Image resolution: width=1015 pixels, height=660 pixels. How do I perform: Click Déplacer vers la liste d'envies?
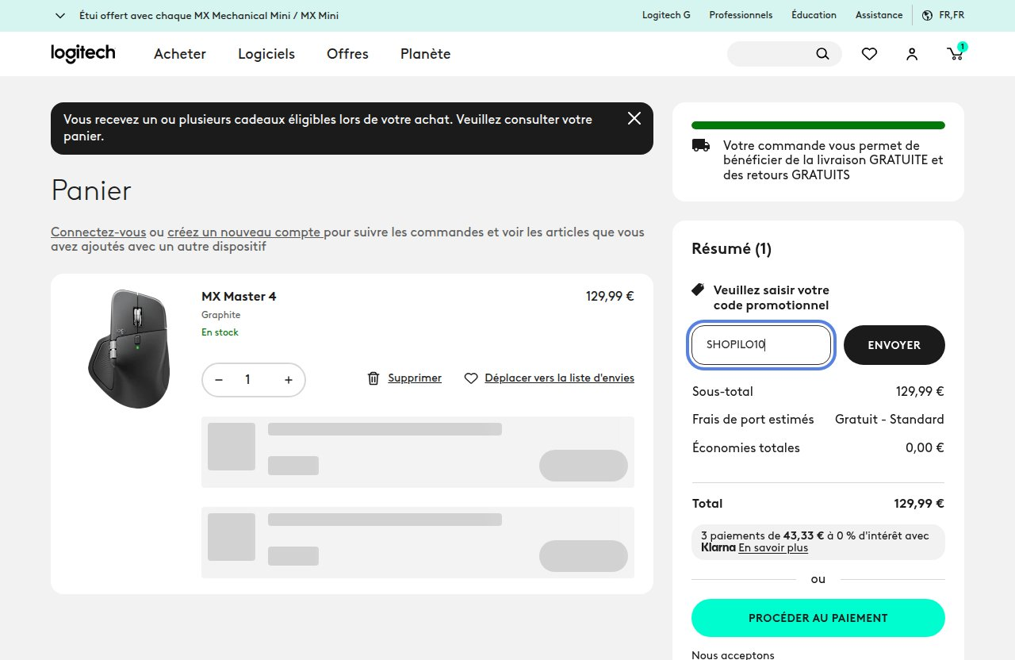[x=559, y=378]
